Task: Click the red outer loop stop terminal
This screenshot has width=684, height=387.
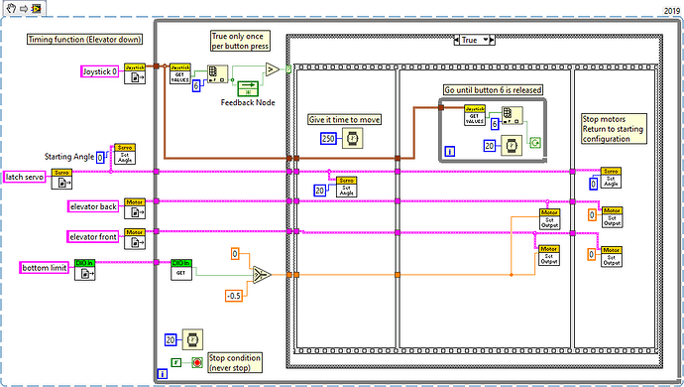Action: (x=197, y=362)
